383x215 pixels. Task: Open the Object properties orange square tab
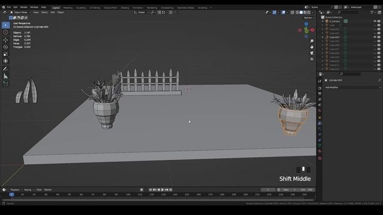coord(320,118)
